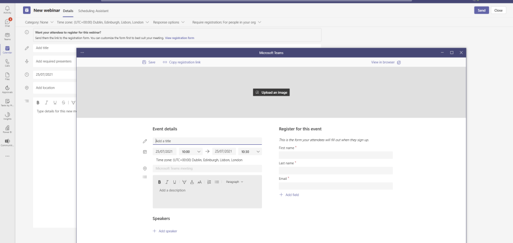Screen dimensions: 513x243
Task: Open Calls in the left rail
Action: 7,62
